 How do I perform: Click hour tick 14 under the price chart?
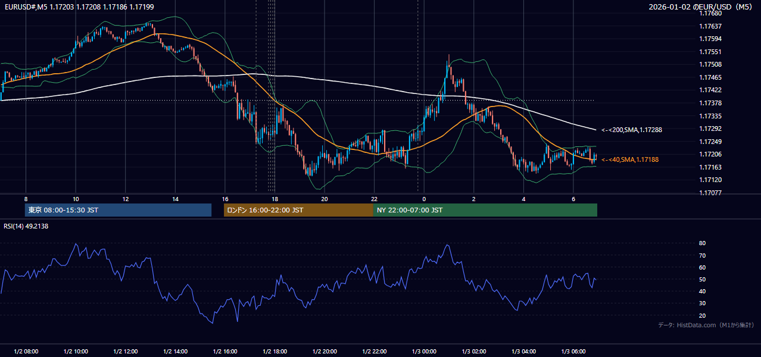175,199
